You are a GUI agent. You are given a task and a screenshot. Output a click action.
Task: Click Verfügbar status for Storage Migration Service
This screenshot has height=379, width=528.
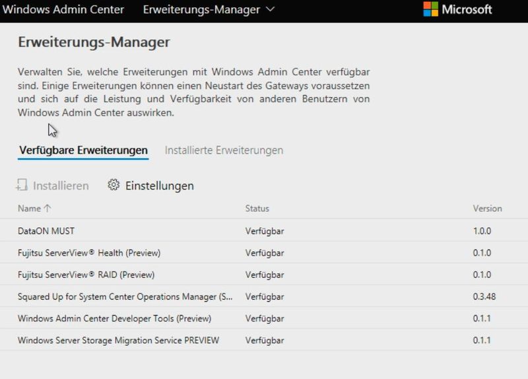coord(265,341)
